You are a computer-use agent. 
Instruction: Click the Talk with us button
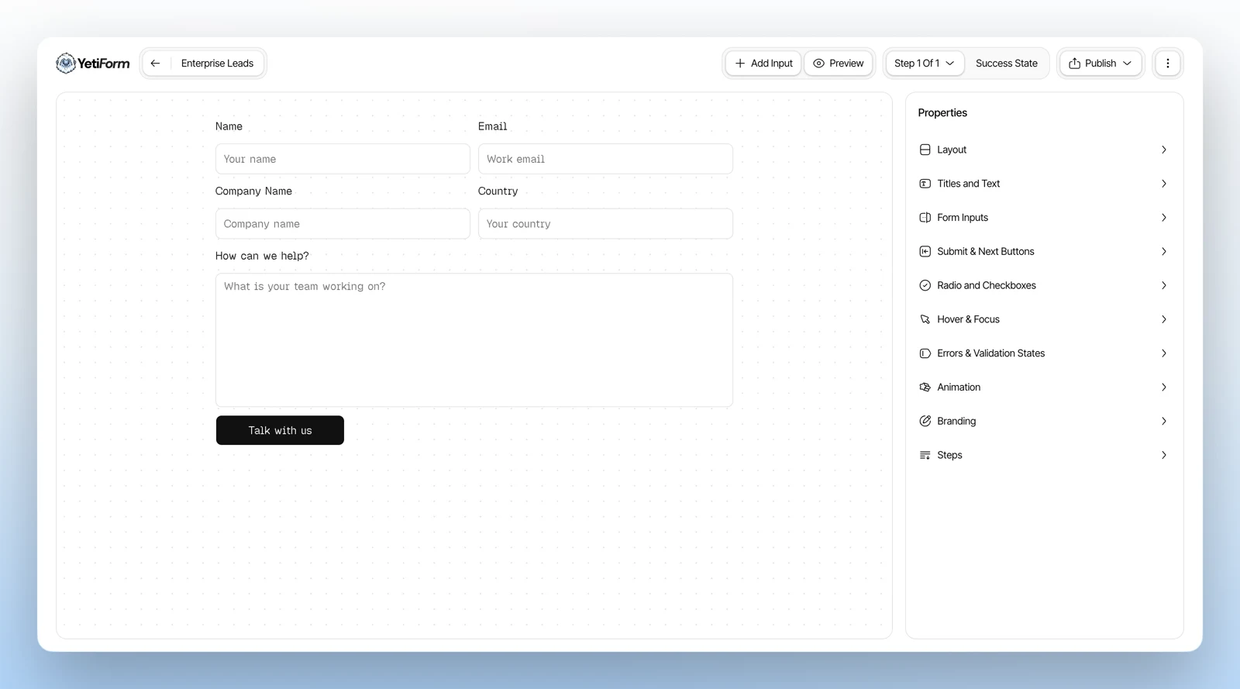pos(280,430)
